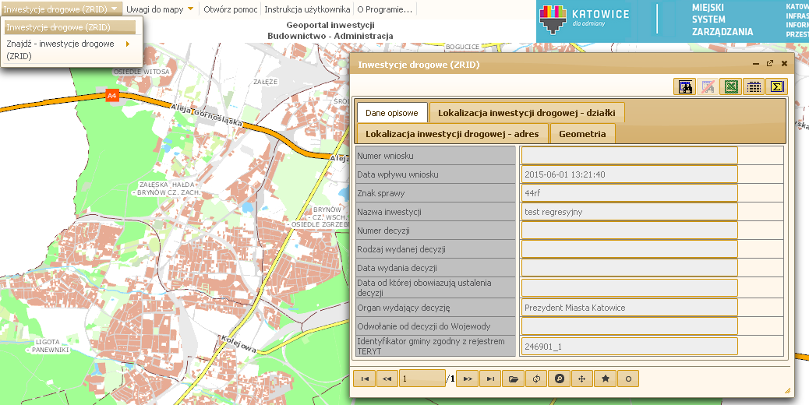Click the Numer decyzji input field
The height and width of the screenshot is (405, 809).
(x=630, y=231)
